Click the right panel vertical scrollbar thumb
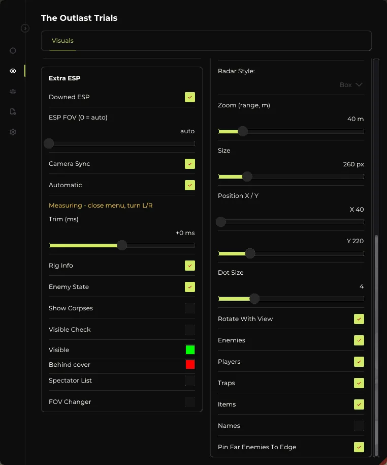This screenshot has height=465, width=387. pyautogui.click(x=376, y=345)
